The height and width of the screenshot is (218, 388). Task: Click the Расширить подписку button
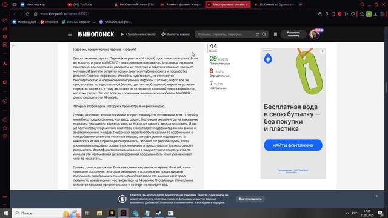293,35
